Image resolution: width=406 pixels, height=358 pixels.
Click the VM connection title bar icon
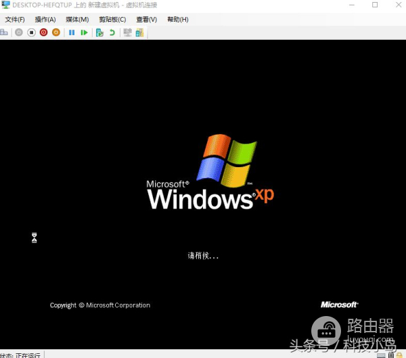point(5,5)
